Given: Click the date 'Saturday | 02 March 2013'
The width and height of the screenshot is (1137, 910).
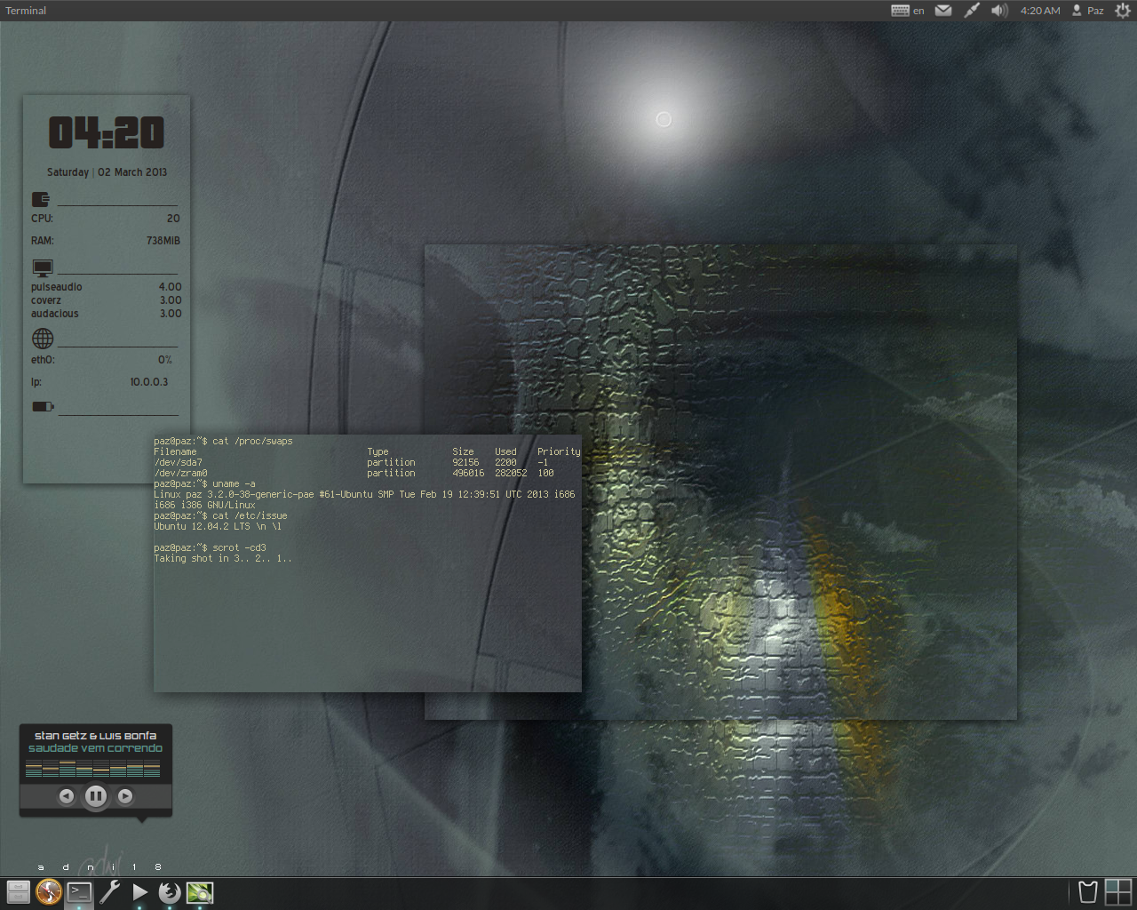Looking at the screenshot, I should click(107, 172).
